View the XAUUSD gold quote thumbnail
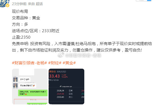Image resolution: width=160 pixels, height=110 pixels. 66,86
